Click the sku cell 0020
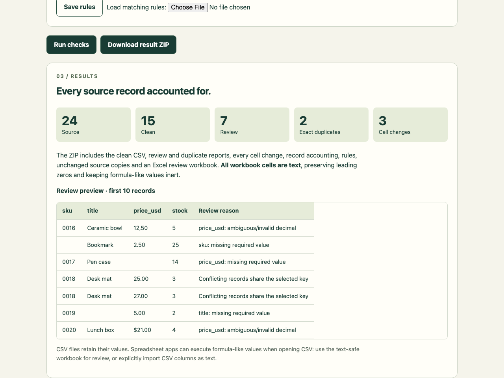Image resolution: width=504 pixels, height=378 pixels. pyautogui.click(x=69, y=330)
